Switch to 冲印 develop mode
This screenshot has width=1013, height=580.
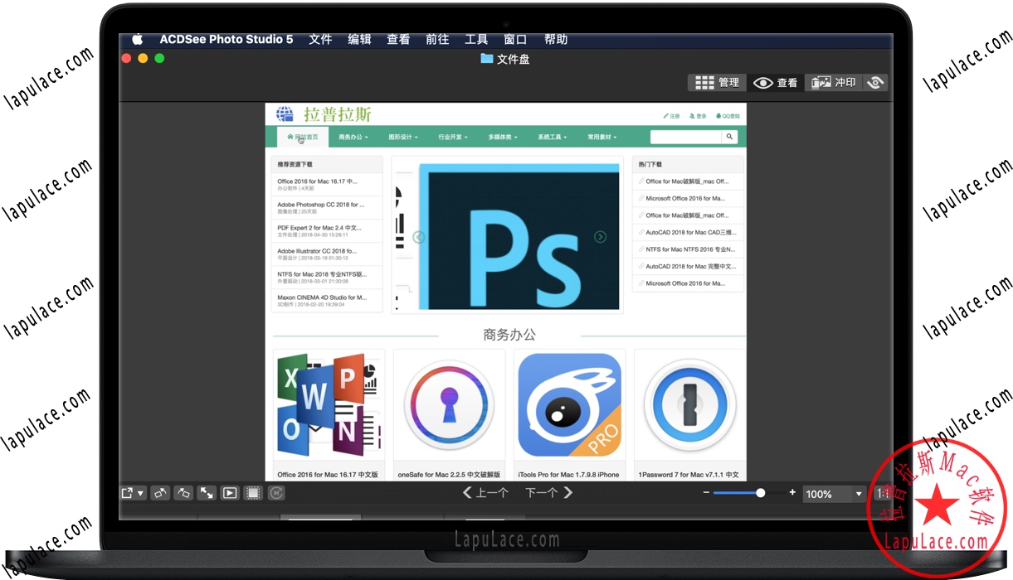[x=834, y=83]
